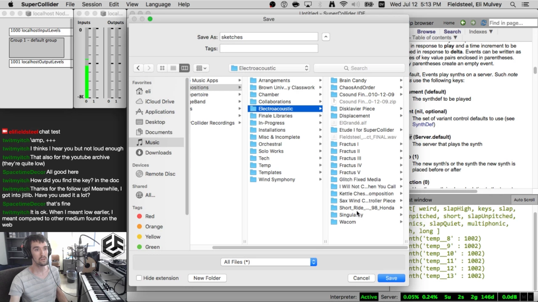
Task: Switch to list view in Save dialog
Action: click(173, 68)
